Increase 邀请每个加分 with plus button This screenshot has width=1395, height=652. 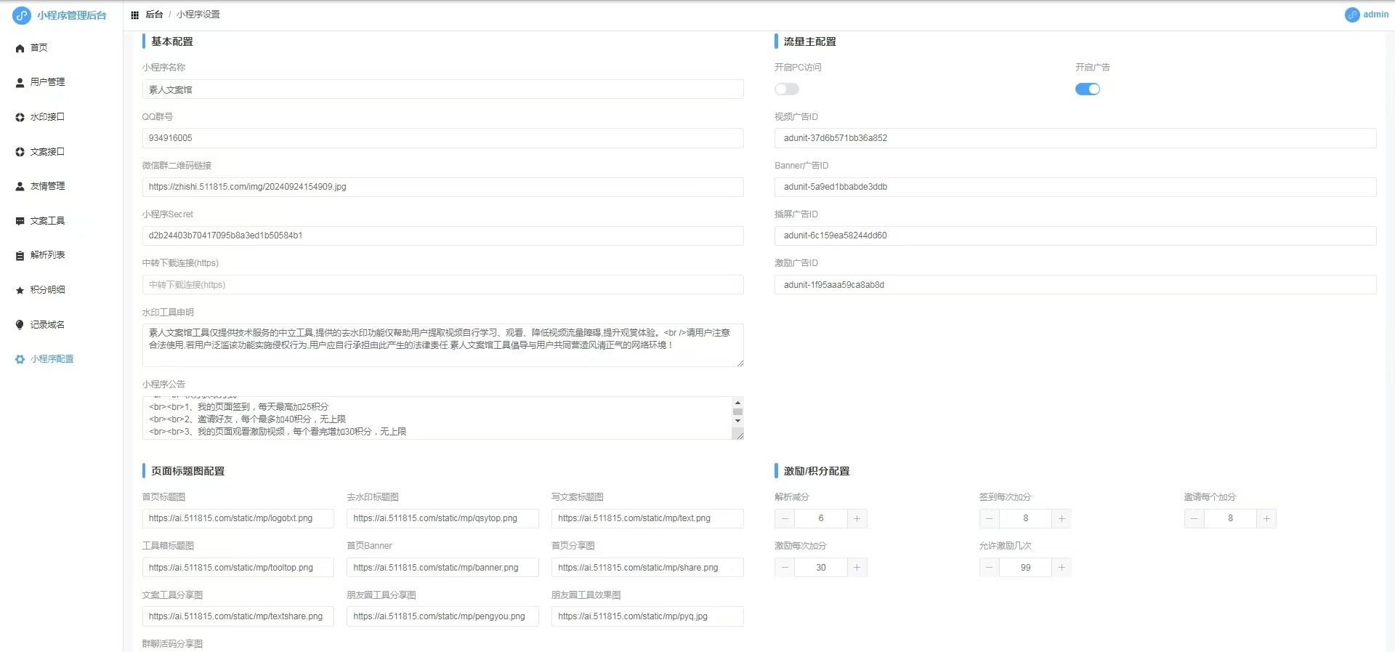[1266, 518]
